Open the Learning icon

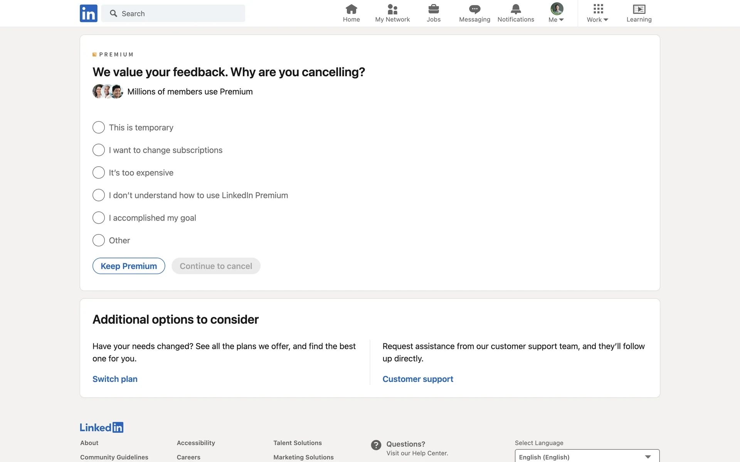click(639, 9)
